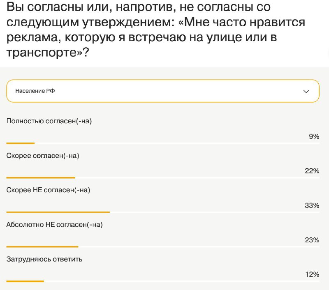
Task: Click the dropdown chevron arrow
Action: tap(306, 92)
